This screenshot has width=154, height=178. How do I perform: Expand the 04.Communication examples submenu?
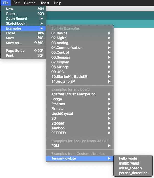80,48
